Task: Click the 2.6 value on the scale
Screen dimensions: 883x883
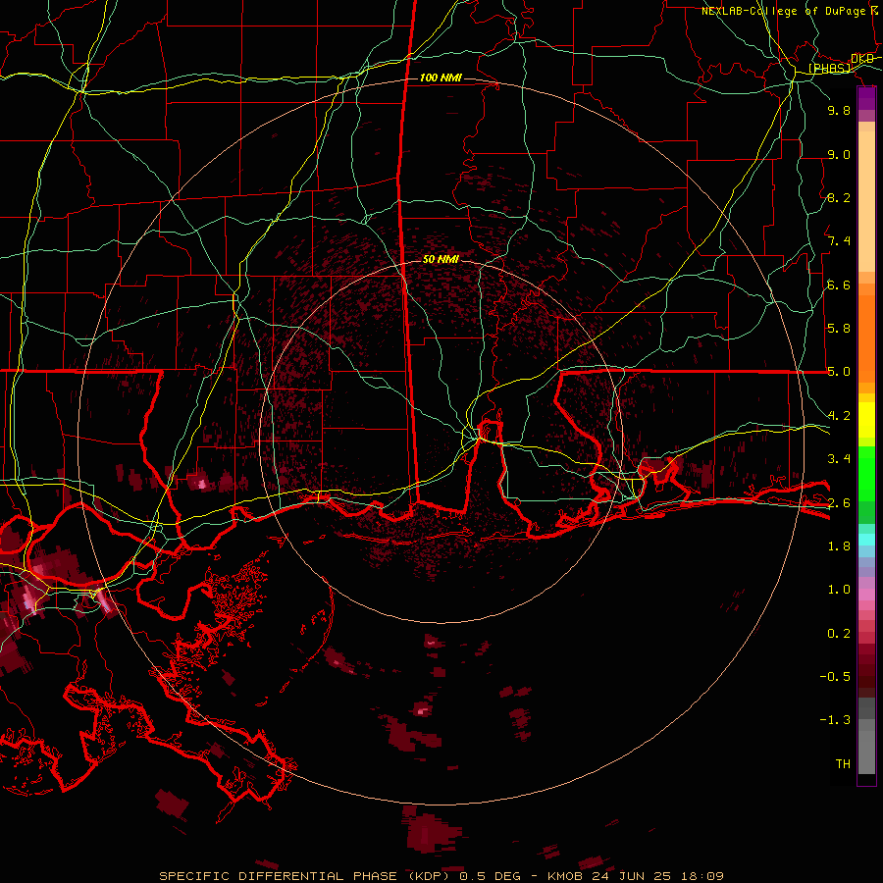Action: click(x=839, y=503)
